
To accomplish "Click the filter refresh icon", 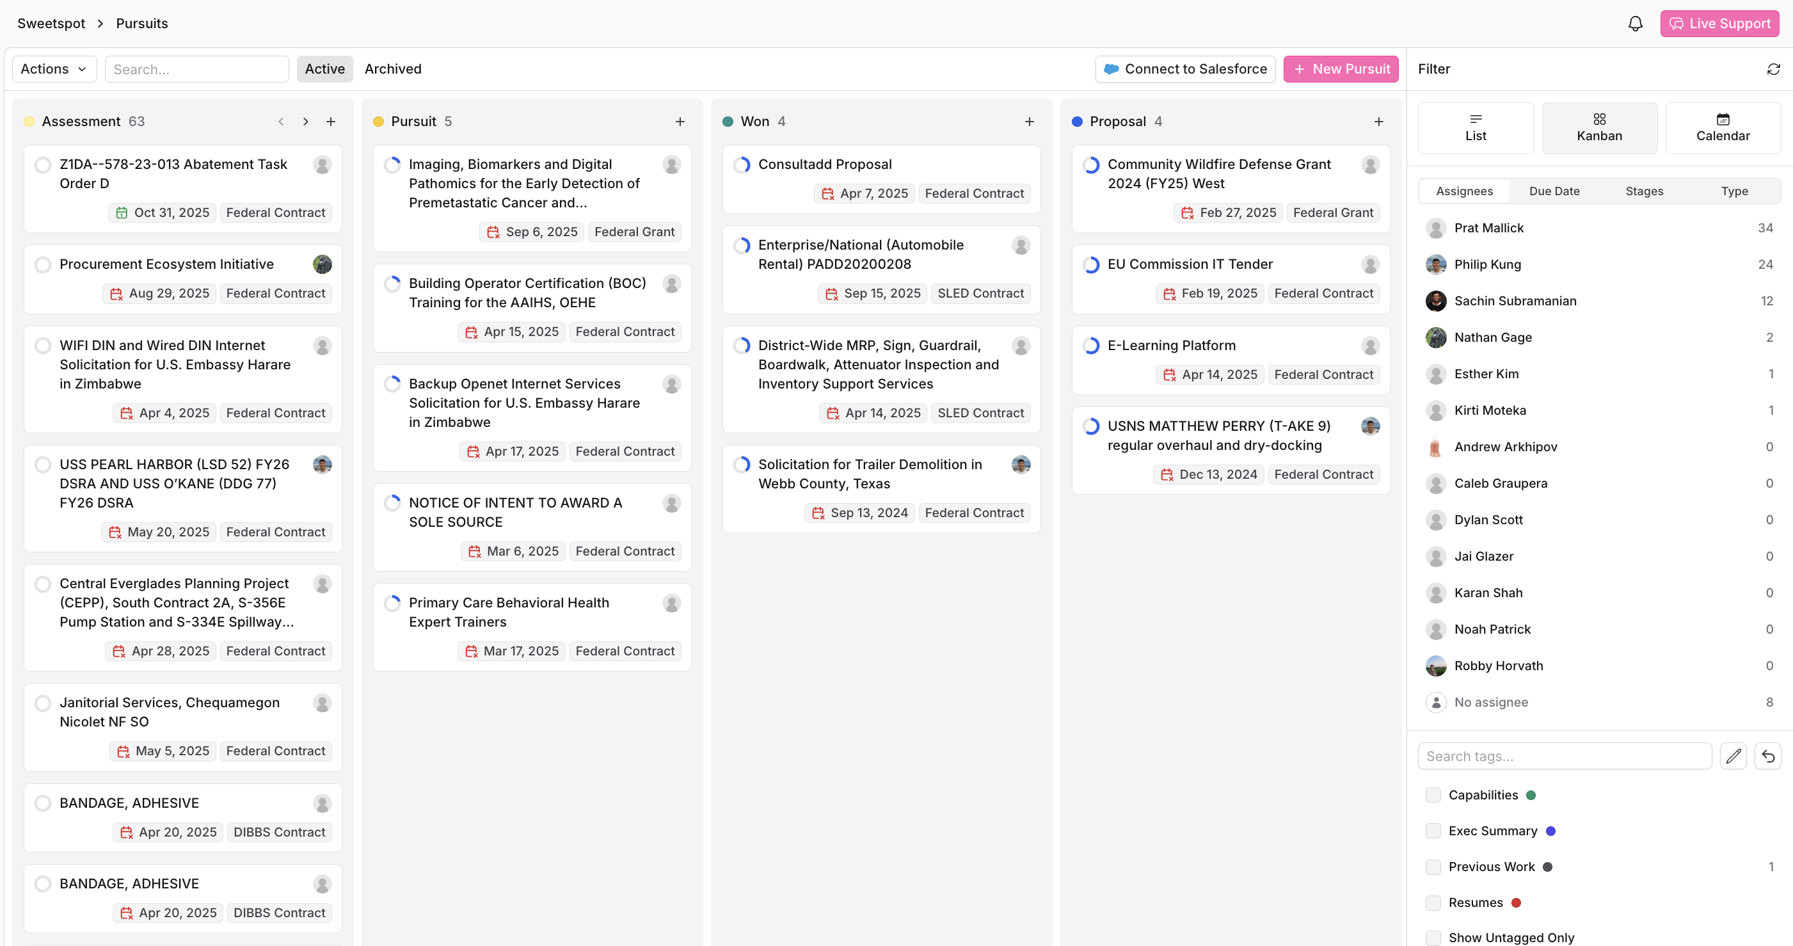I will (1773, 69).
